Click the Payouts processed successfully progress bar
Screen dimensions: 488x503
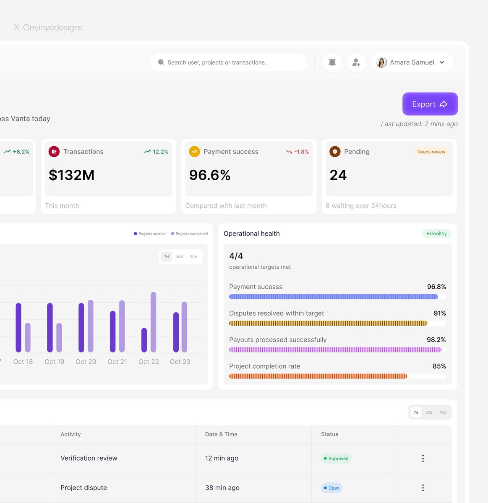click(x=337, y=350)
